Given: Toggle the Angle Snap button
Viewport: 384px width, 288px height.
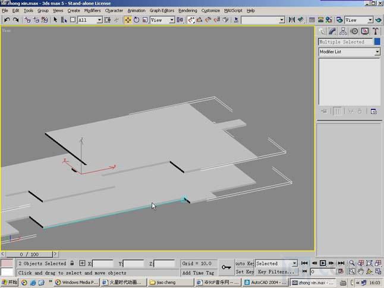Looking at the screenshot, I should pyautogui.click(x=199, y=20).
